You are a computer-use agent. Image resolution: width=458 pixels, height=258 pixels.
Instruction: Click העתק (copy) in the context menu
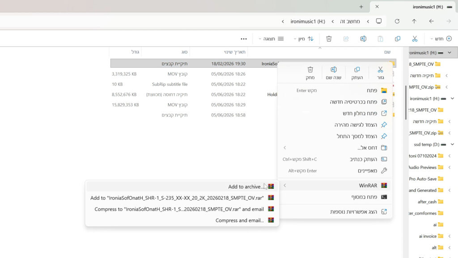[x=357, y=73]
